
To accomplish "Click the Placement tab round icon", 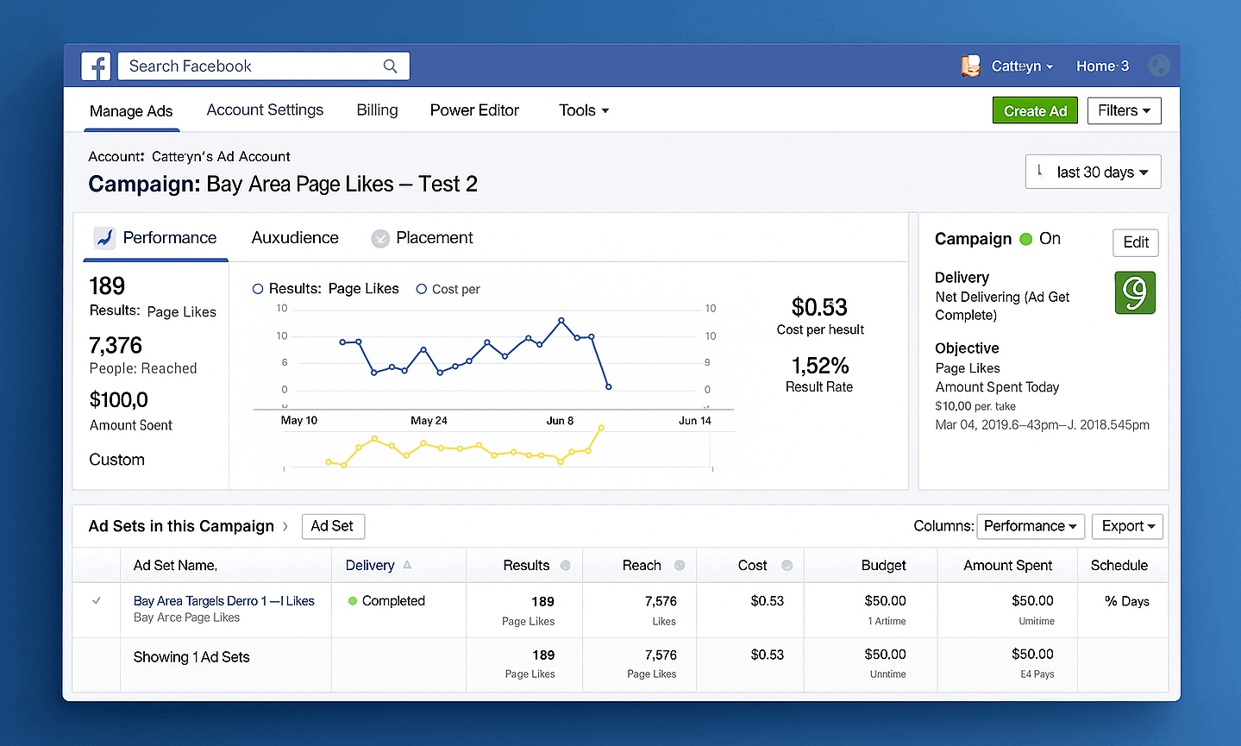I will (x=380, y=239).
